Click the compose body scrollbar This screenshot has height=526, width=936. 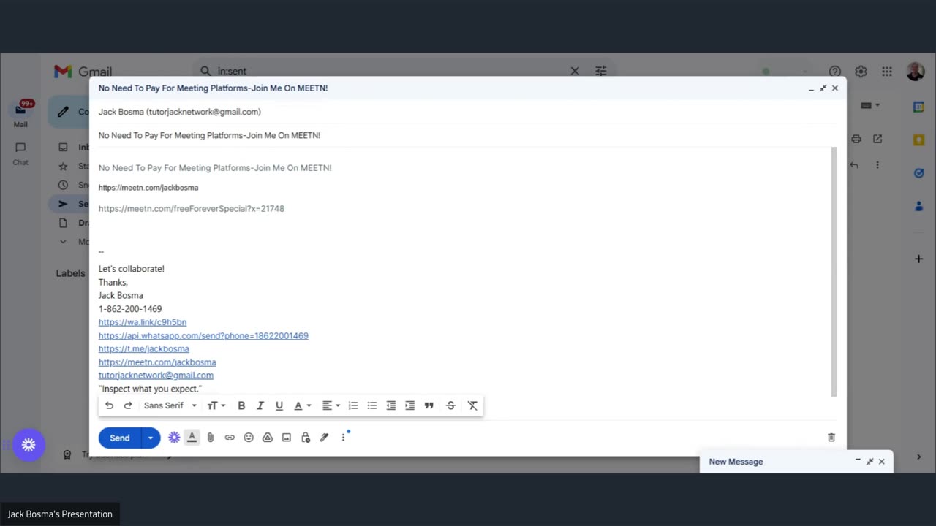point(833,272)
